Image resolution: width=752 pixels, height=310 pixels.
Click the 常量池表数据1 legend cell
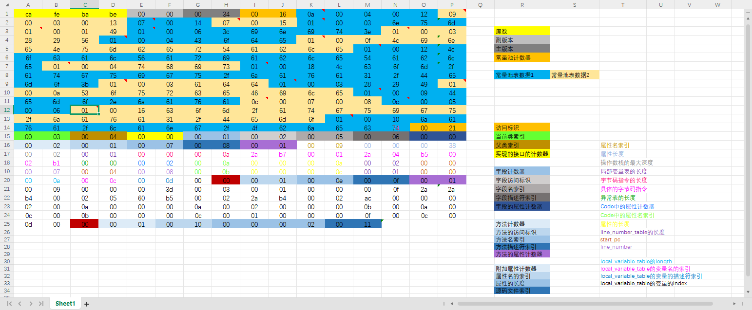pyautogui.click(x=522, y=75)
